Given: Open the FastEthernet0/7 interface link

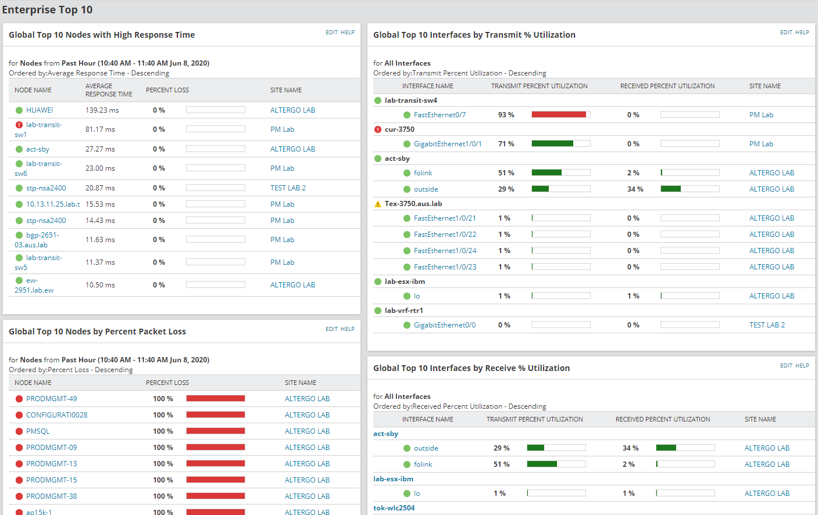Looking at the screenshot, I should [x=440, y=115].
